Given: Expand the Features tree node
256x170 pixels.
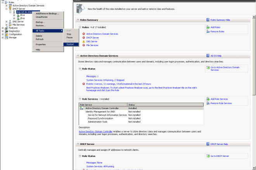Looking at the screenshot, I should [2, 28].
